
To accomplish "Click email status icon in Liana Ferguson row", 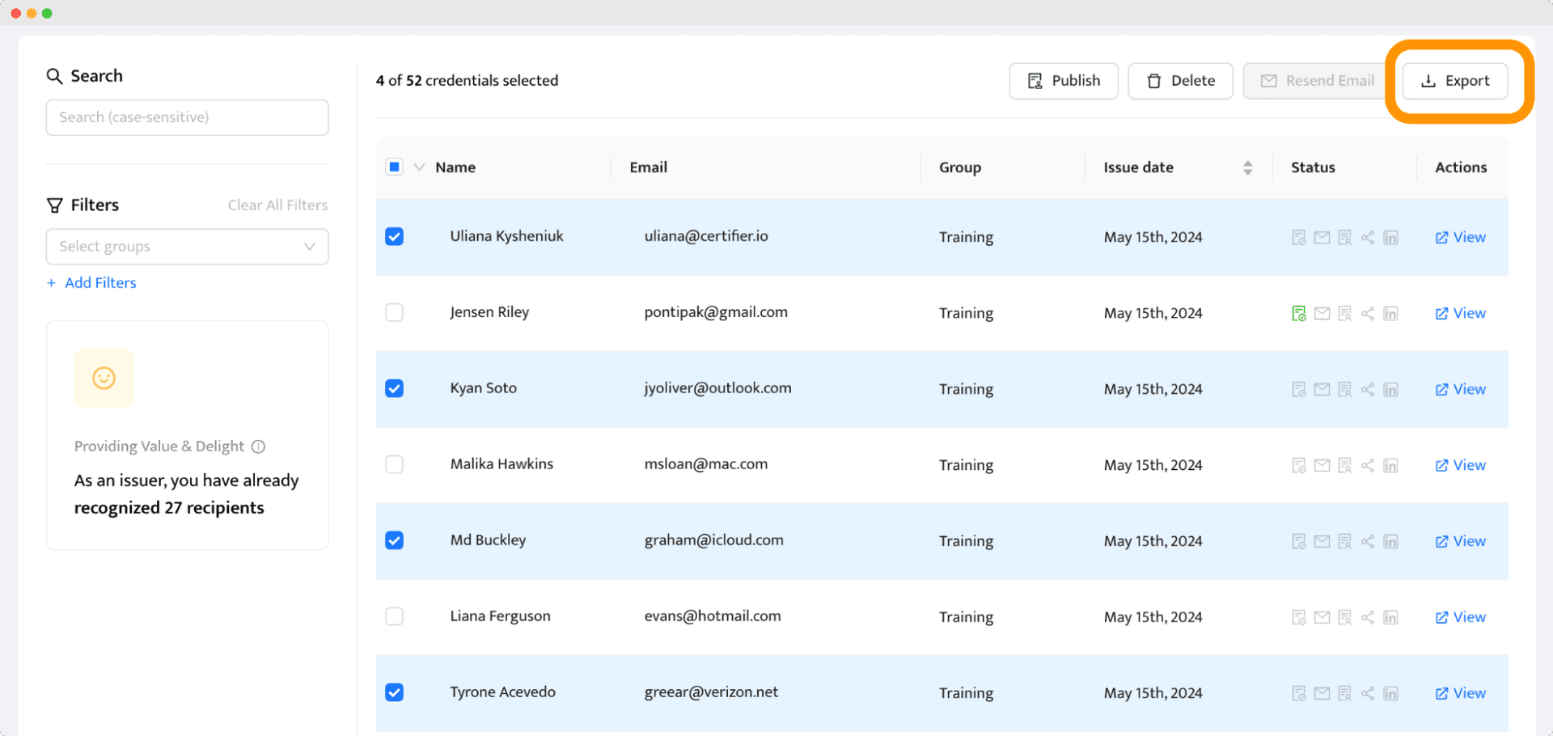I will coord(1322,617).
